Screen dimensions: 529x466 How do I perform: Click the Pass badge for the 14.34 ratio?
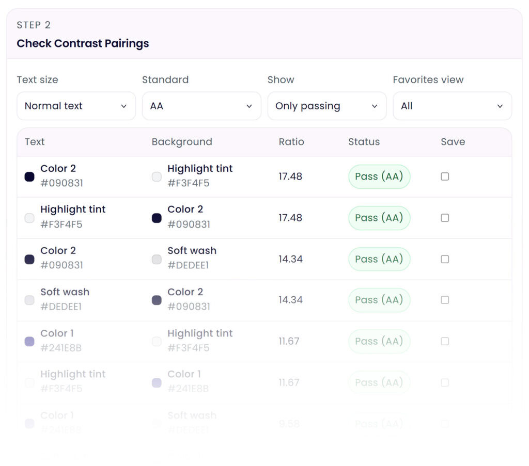[379, 259]
